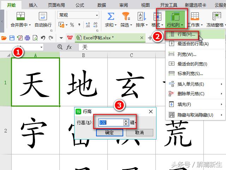Click the Sort A-Z icon

click(142, 16)
